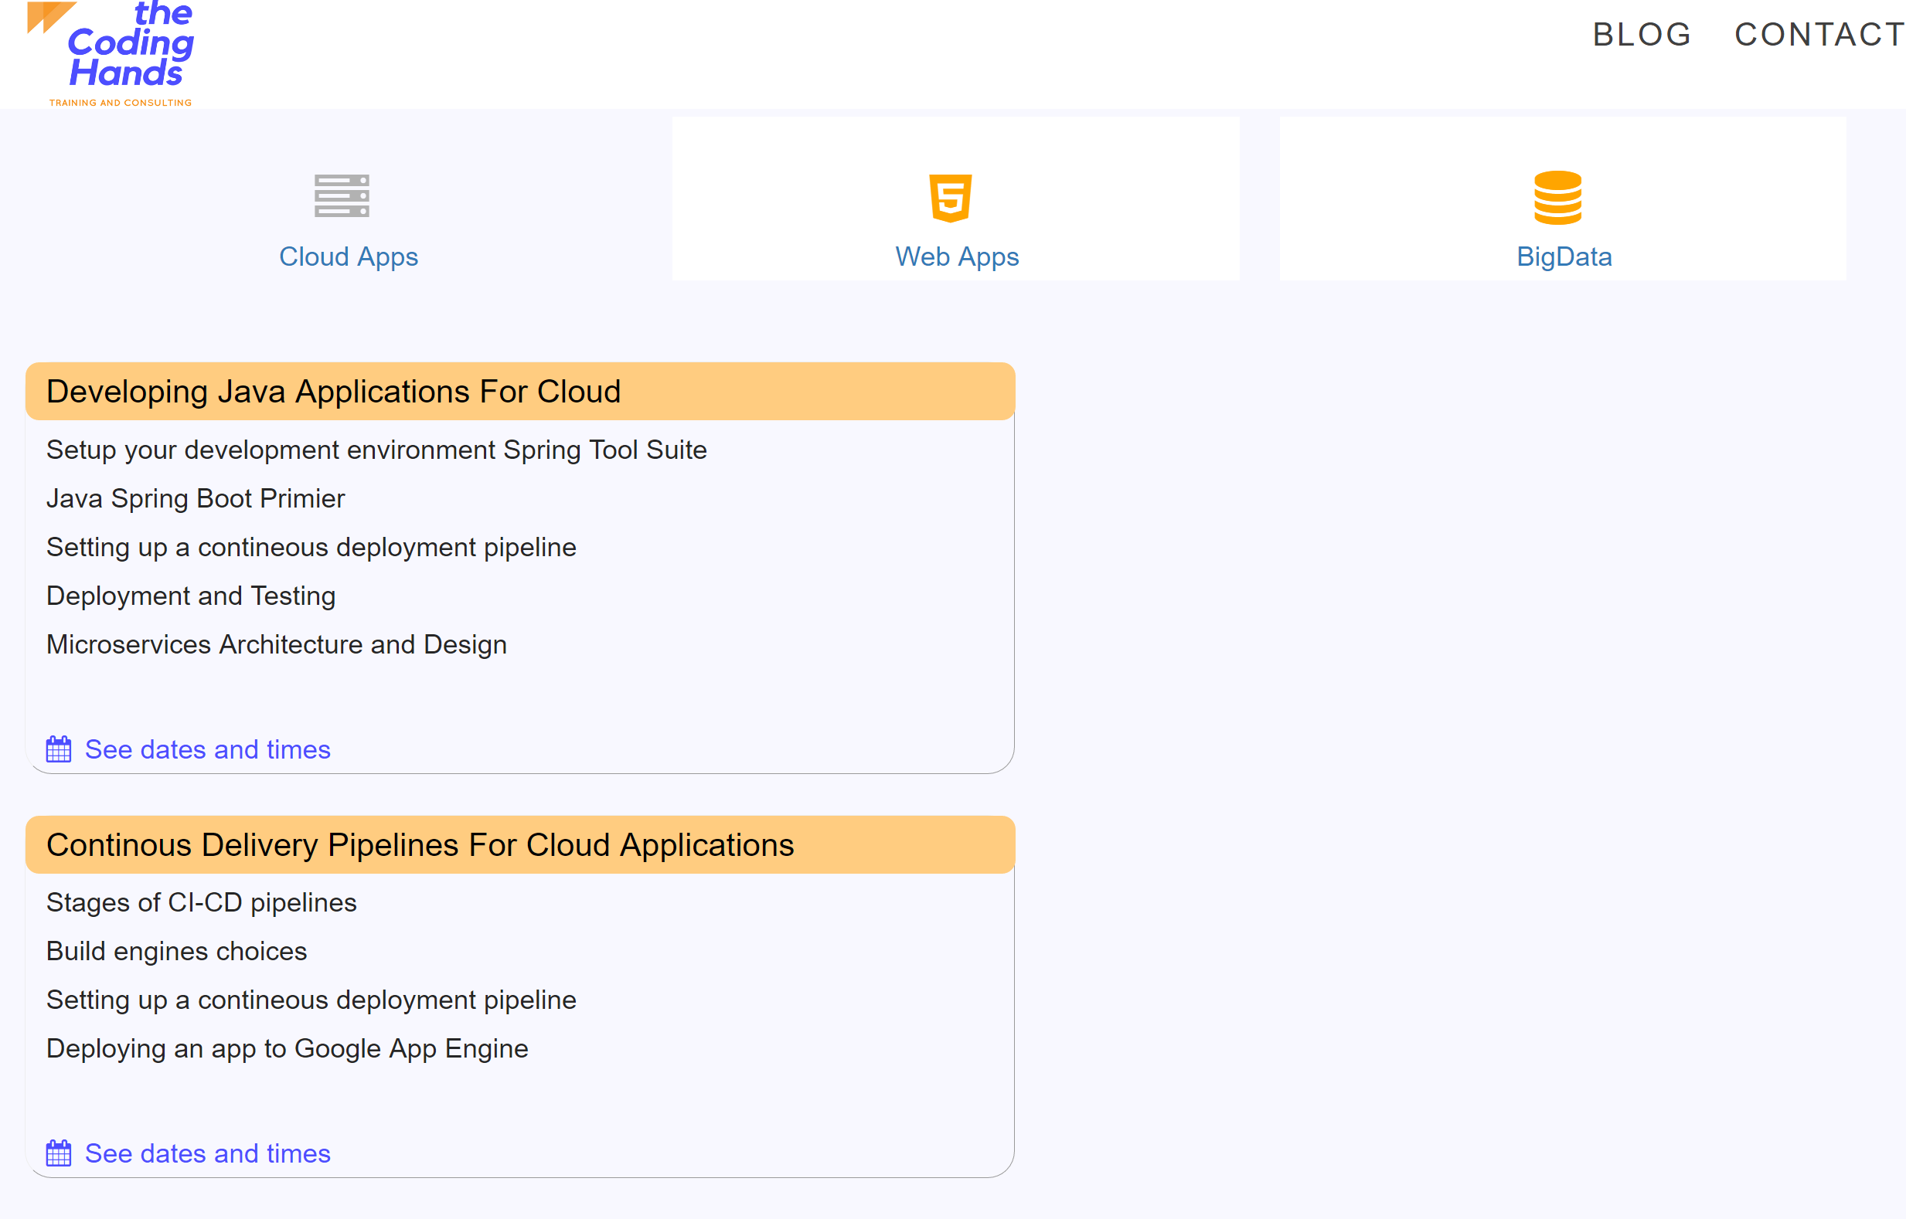Switch to the Web Apps tab
This screenshot has height=1219, width=1906.
[957, 256]
